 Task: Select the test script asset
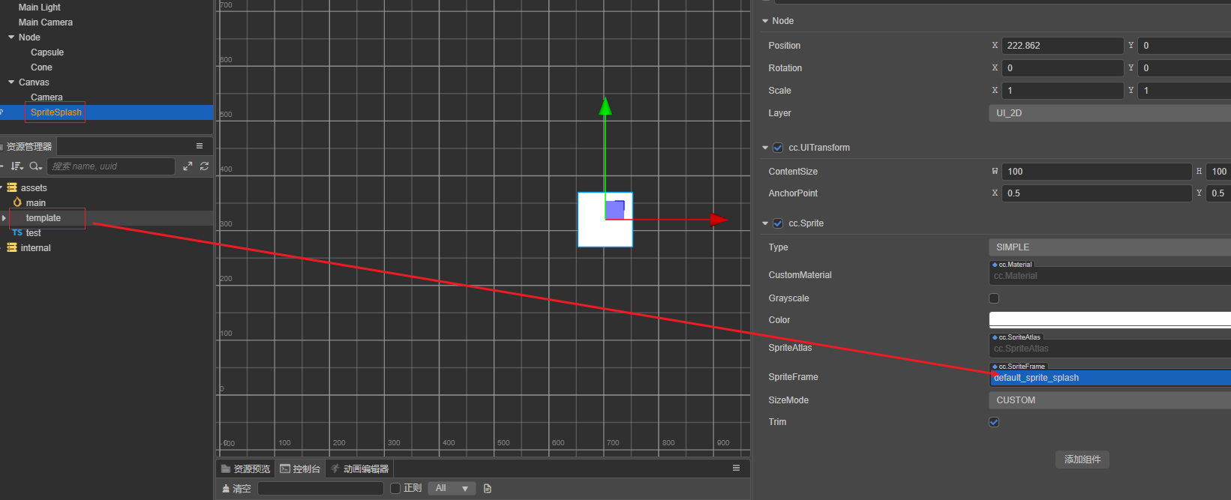[x=33, y=233]
